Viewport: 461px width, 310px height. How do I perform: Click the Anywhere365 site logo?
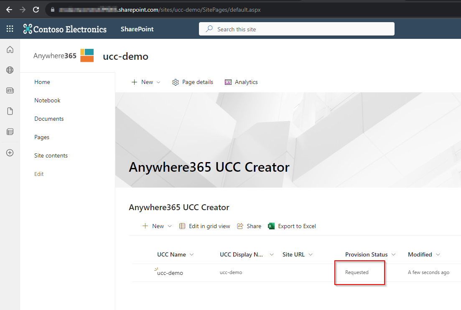pyautogui.click(x=64, y=56)
